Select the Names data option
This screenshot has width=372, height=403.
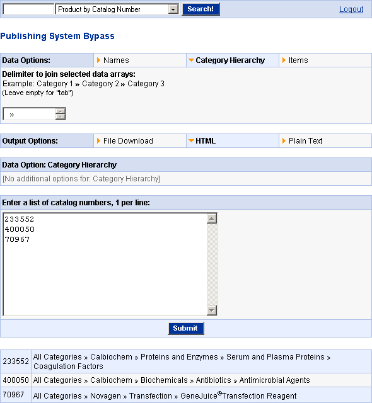click(x=116, y=60)
